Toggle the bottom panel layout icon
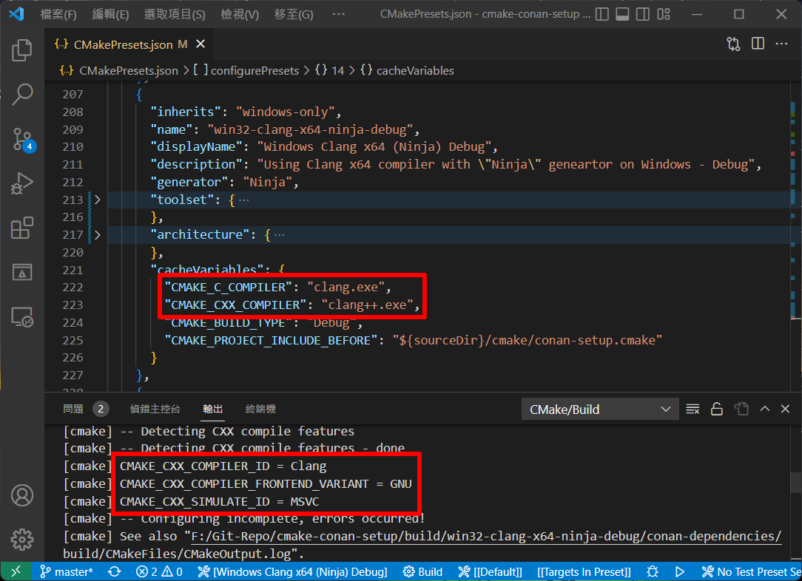Viewport: 802px width, 581px height. coord(622,14)
